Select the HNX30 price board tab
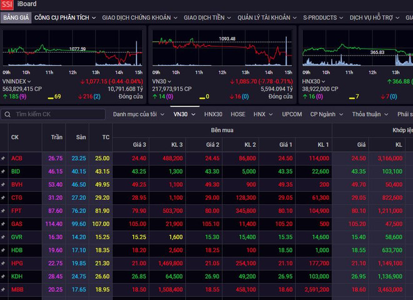Viewport: 413px width, 300px height. tap(213, 114)
